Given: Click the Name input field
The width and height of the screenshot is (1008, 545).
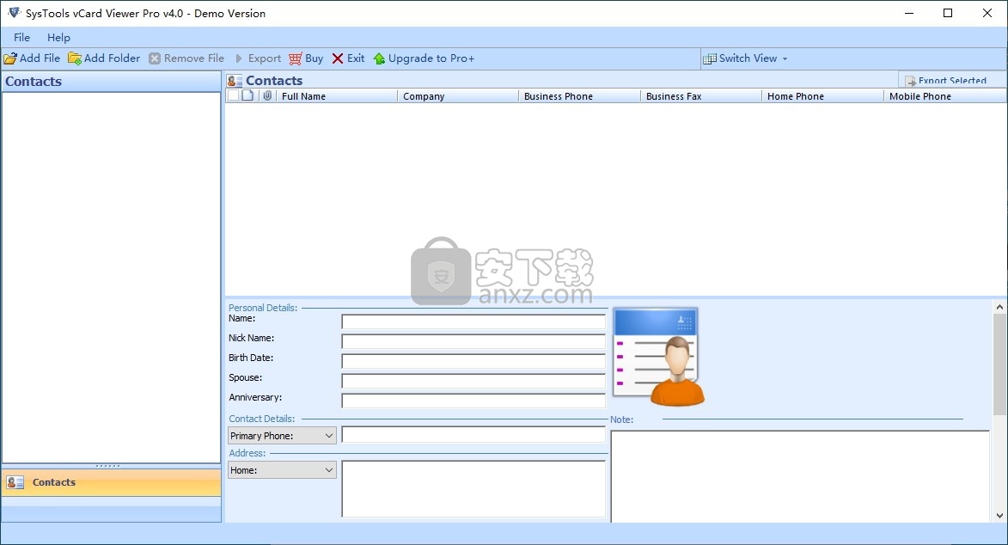Looking at the screenshot, I should tap(473, 321).
